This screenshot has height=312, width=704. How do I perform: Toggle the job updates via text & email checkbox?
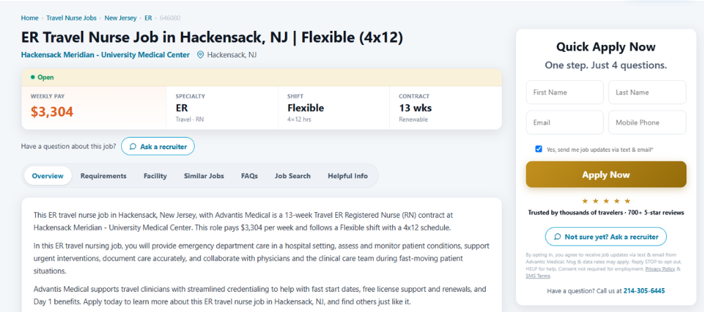pos(539,149)
